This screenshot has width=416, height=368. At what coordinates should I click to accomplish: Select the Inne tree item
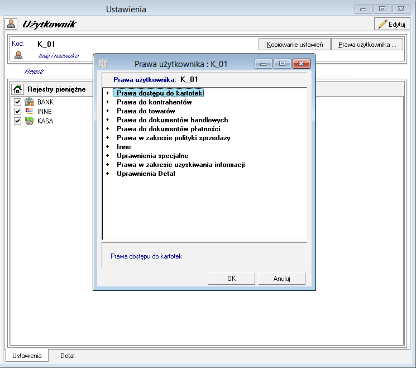pyautogui.click(x=123, y=147)
